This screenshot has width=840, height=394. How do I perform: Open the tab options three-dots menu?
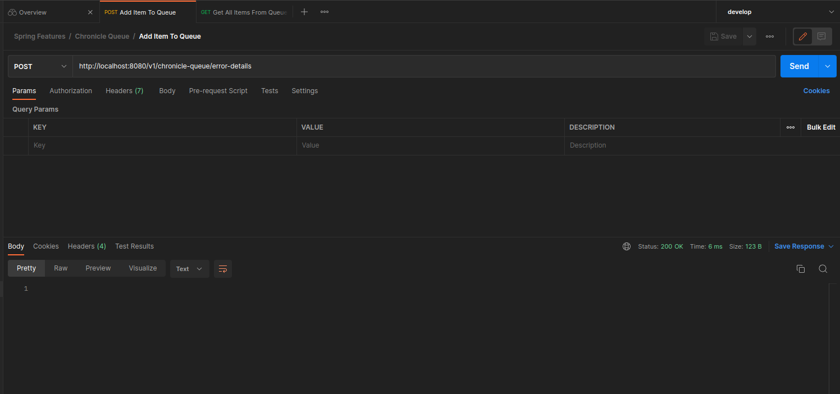tap(325, 12)
